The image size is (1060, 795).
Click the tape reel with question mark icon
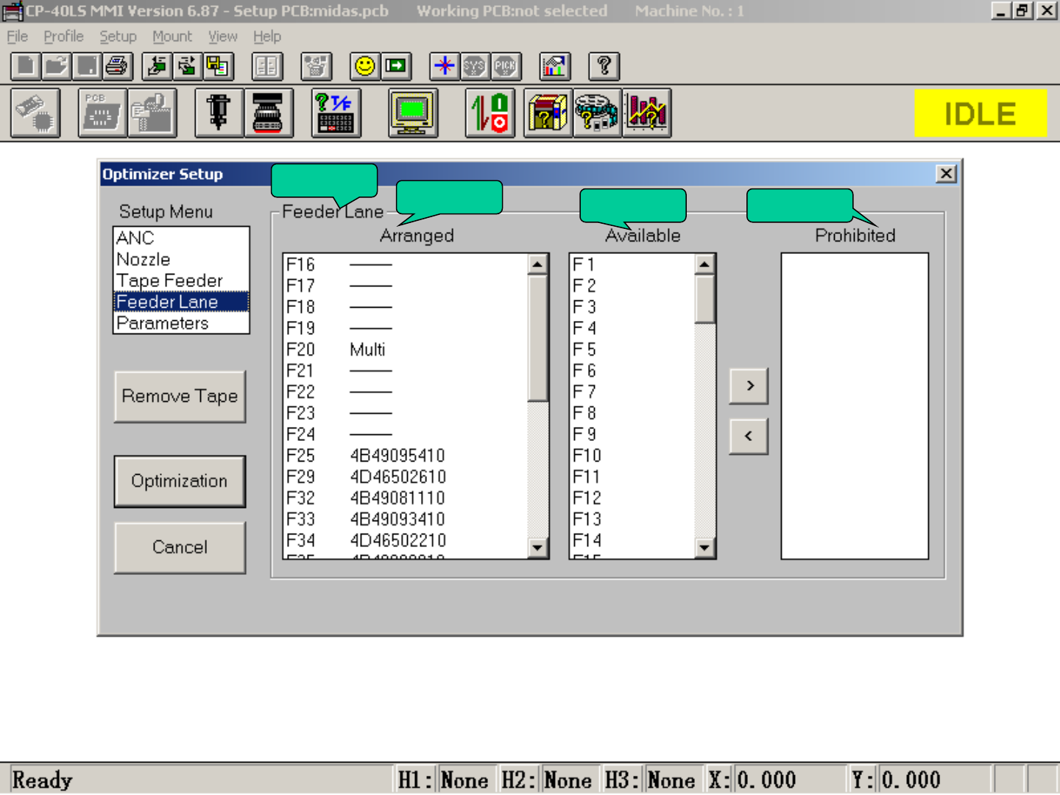point(596,113)
